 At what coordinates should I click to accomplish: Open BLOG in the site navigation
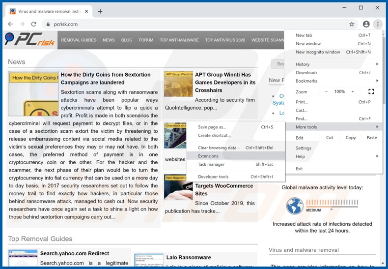point(127,40)
